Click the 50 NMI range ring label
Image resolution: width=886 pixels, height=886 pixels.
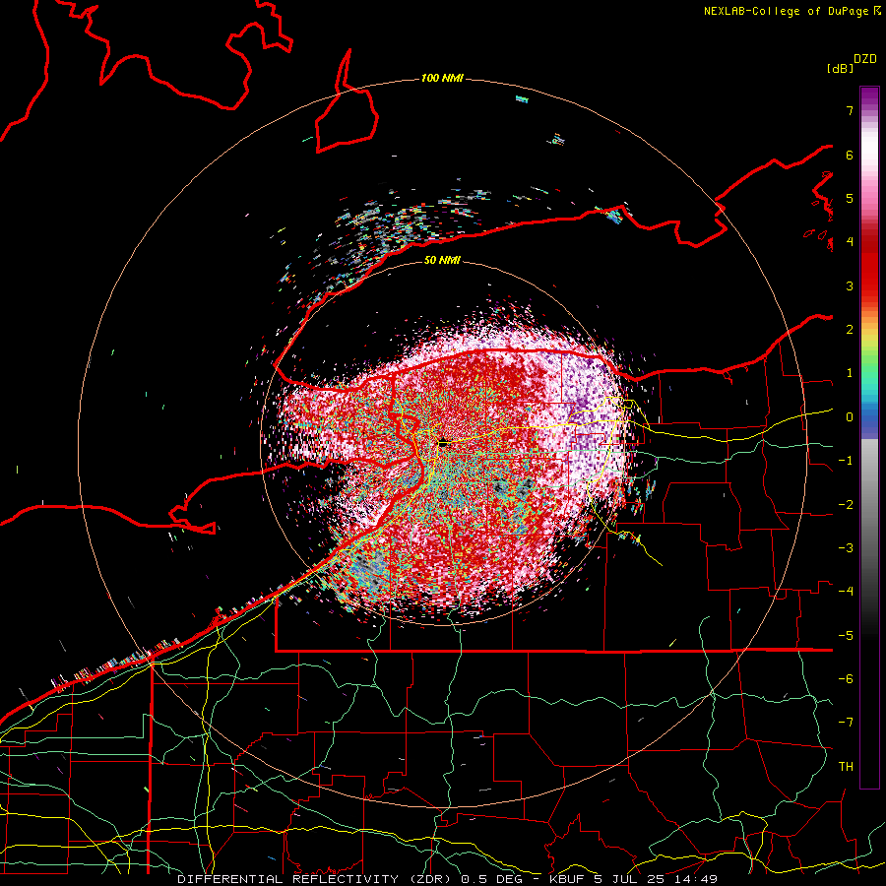[x=442, y=260]
